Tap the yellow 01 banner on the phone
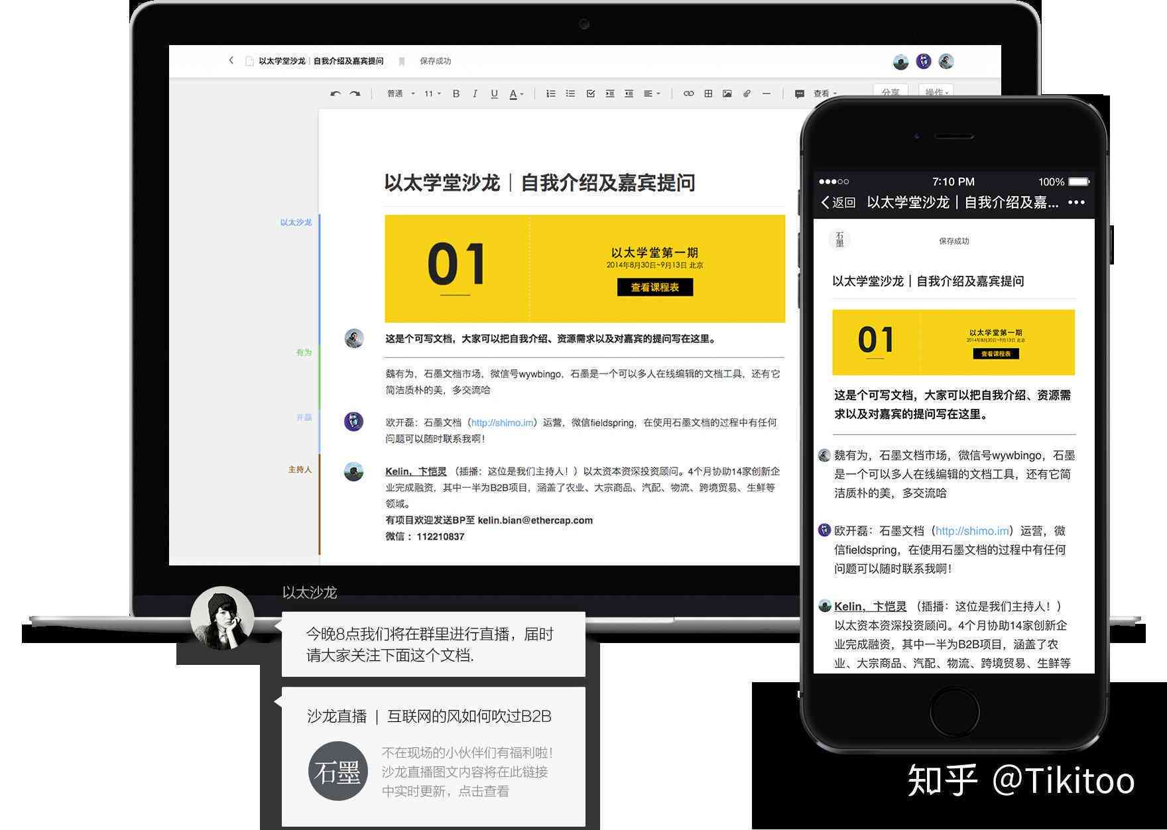Image resolution: width=1167 pixels, height=830 pixels. pyautogui.click(x=953, y=342)
